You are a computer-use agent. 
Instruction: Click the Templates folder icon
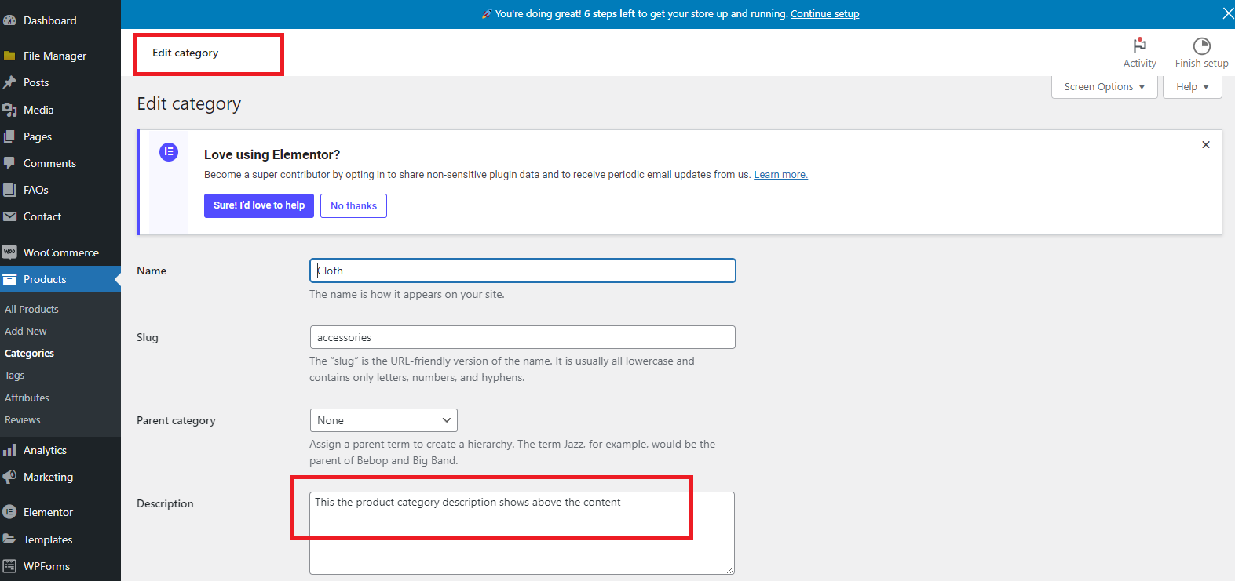[x=9, y=539]
